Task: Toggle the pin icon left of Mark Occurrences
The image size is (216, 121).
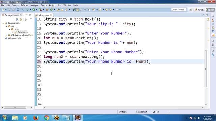Action: coord(74,10)
